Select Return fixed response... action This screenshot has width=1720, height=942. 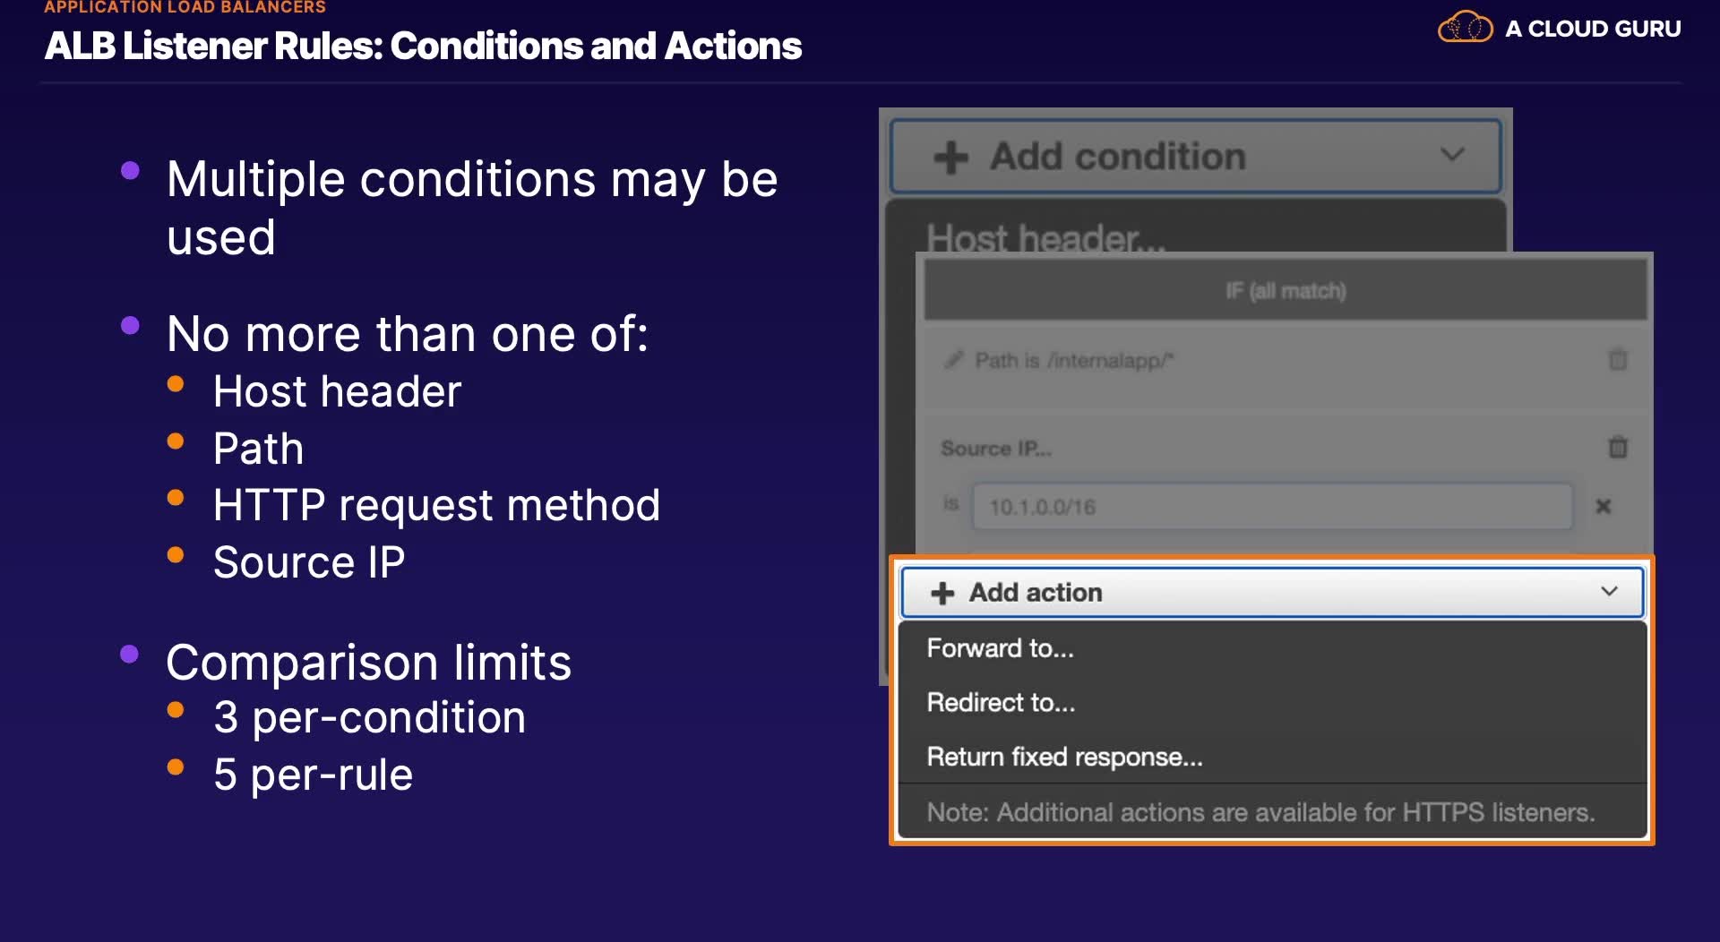coord(1064,758)
